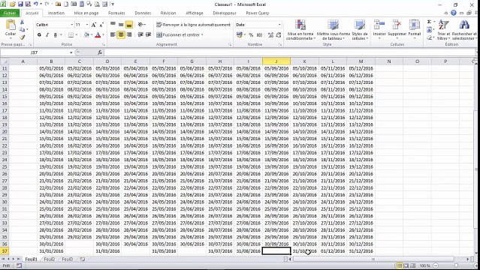Toggle Bold (G) formatting
Image resolution: width=480 pixels, height=270 pixels.
click(39, 34)
